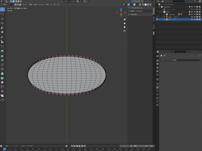Toggle the Collection exclude checkbox
202x151 pixels.
190,7
